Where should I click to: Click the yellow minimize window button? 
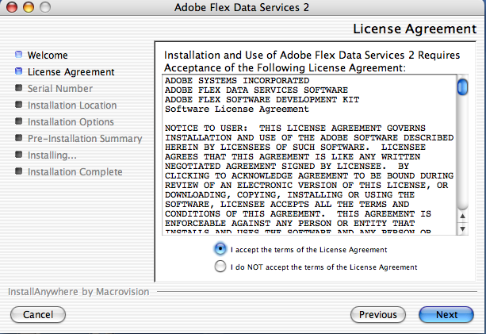(x=29, y=7)
